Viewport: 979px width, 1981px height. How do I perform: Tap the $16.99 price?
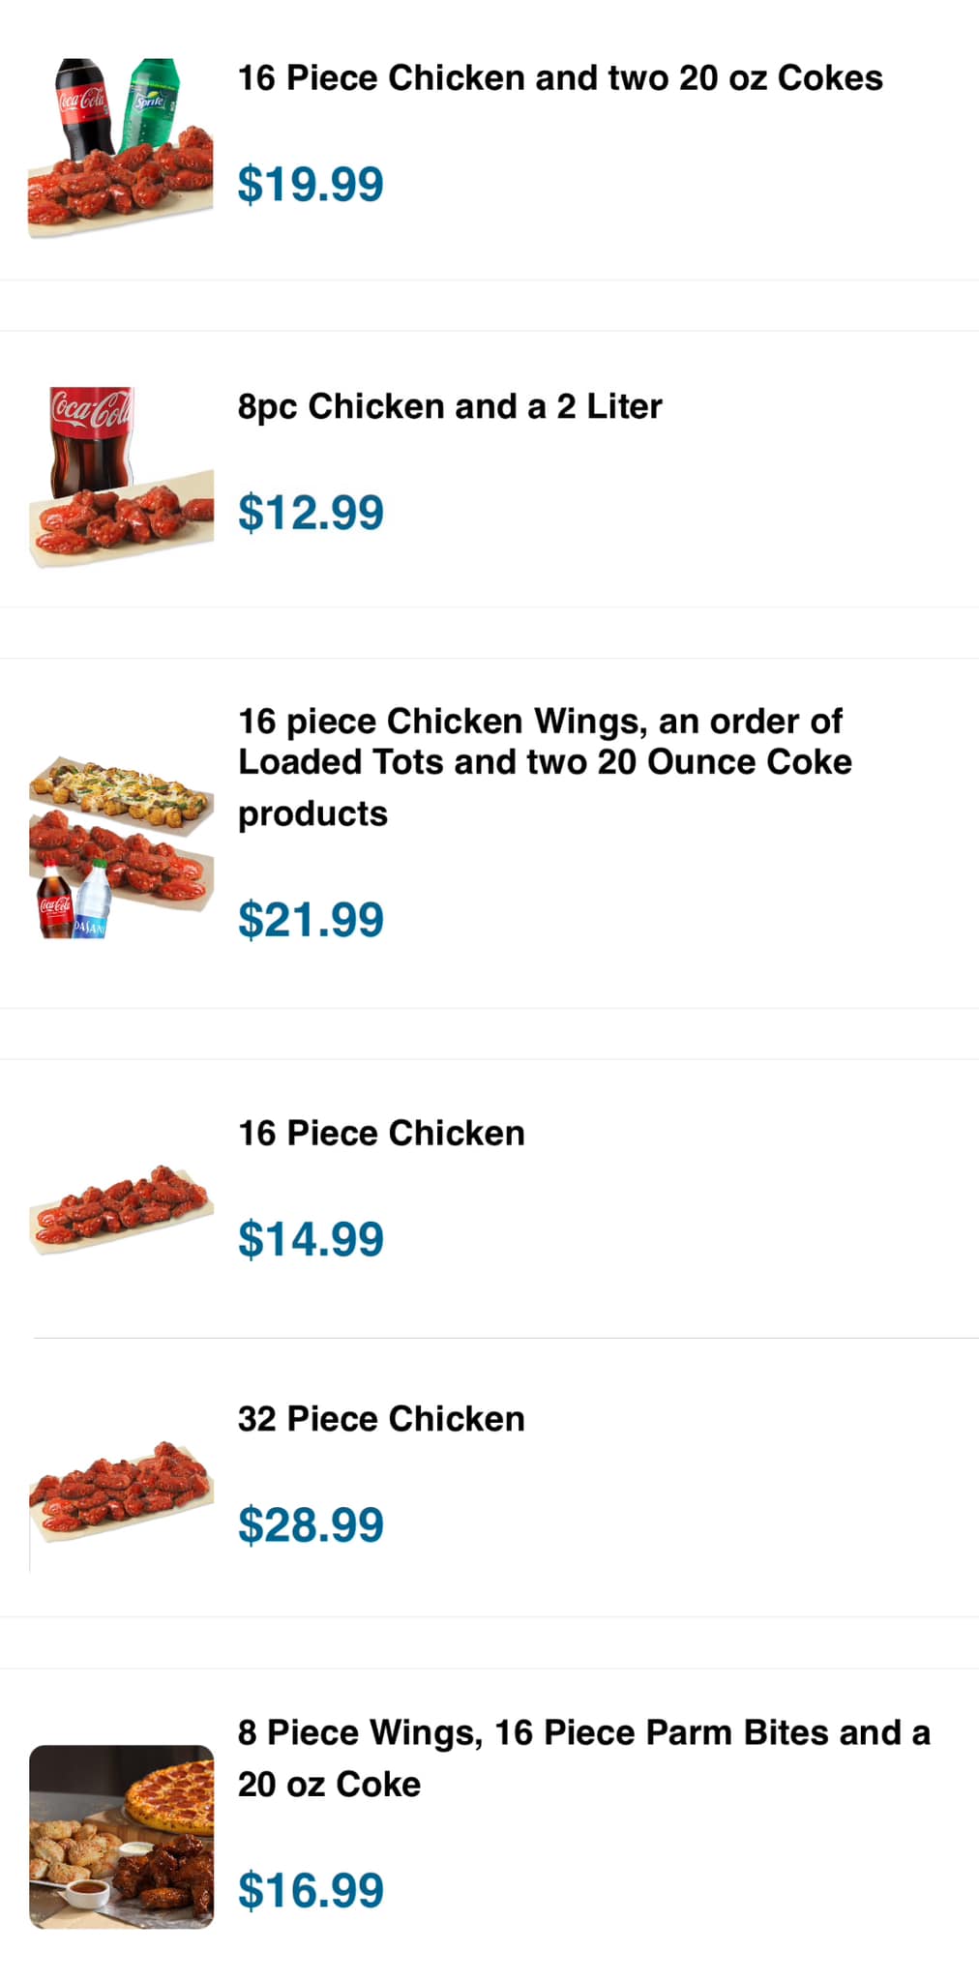pos(311,1890)
